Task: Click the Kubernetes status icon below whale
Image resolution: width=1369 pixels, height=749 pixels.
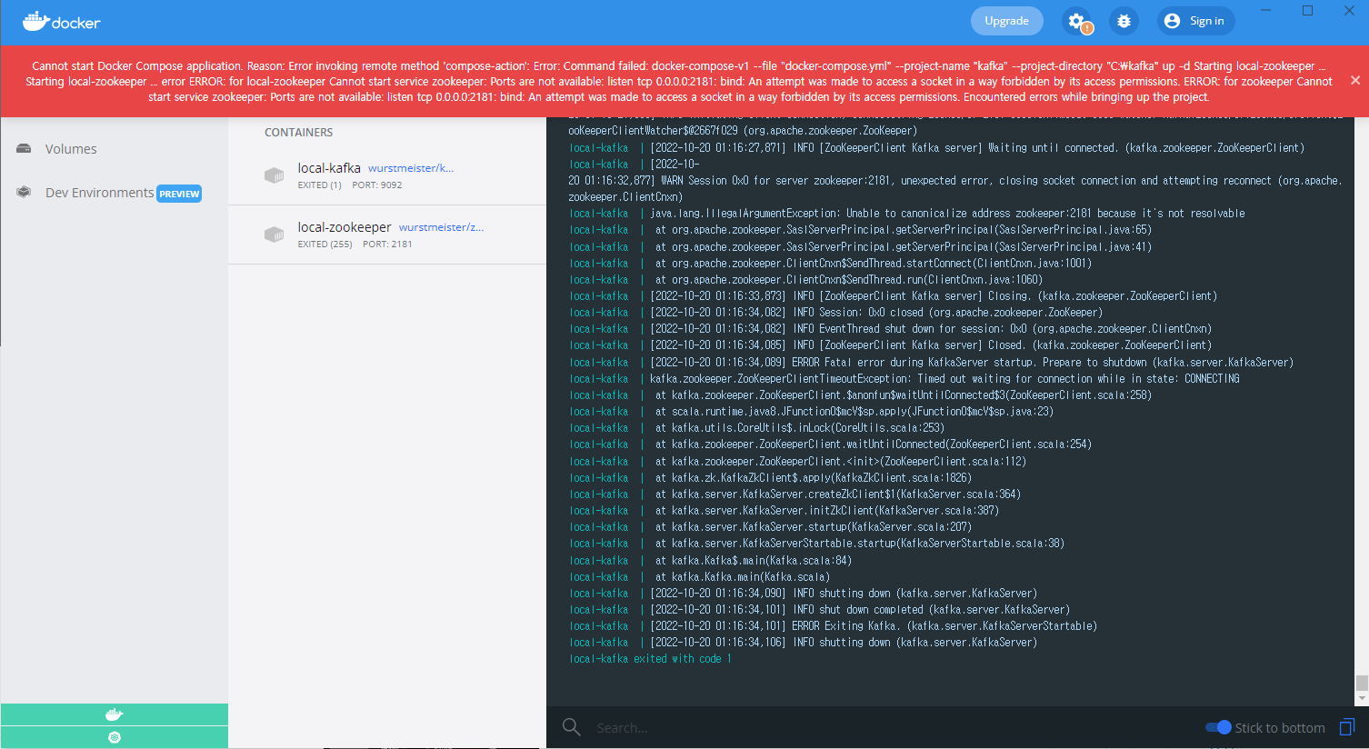Action: (x=115, y=737)
